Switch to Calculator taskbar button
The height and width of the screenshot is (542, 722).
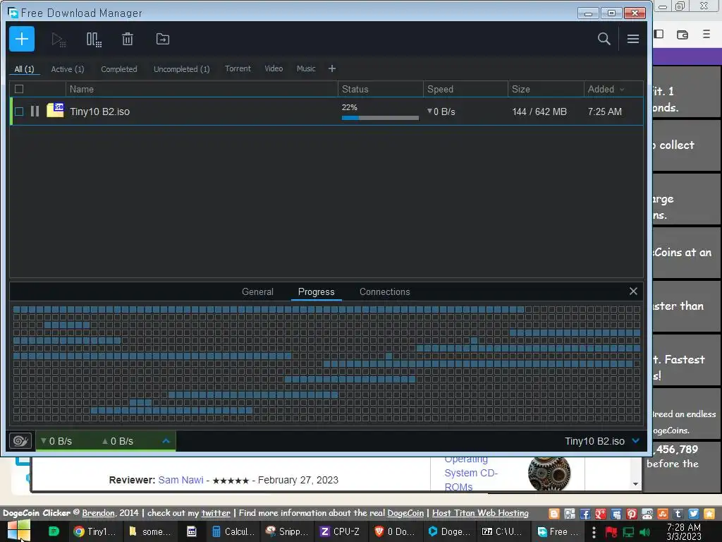pyautogui.click(x=233, y=531)
